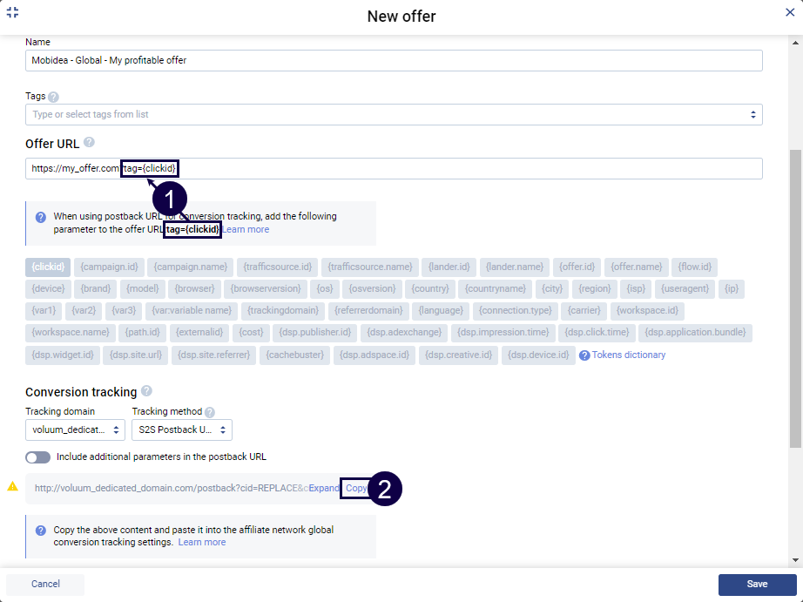Cancel the new offer creation

pos(44,584)
